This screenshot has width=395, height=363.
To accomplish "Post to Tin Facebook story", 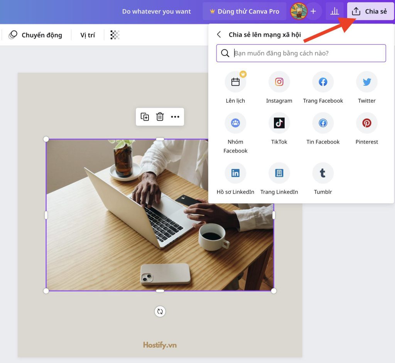I will [323, 123].
